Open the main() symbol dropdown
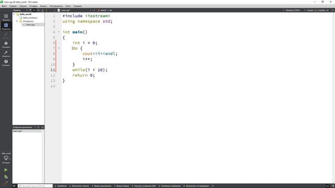 (x=105, y=10)
